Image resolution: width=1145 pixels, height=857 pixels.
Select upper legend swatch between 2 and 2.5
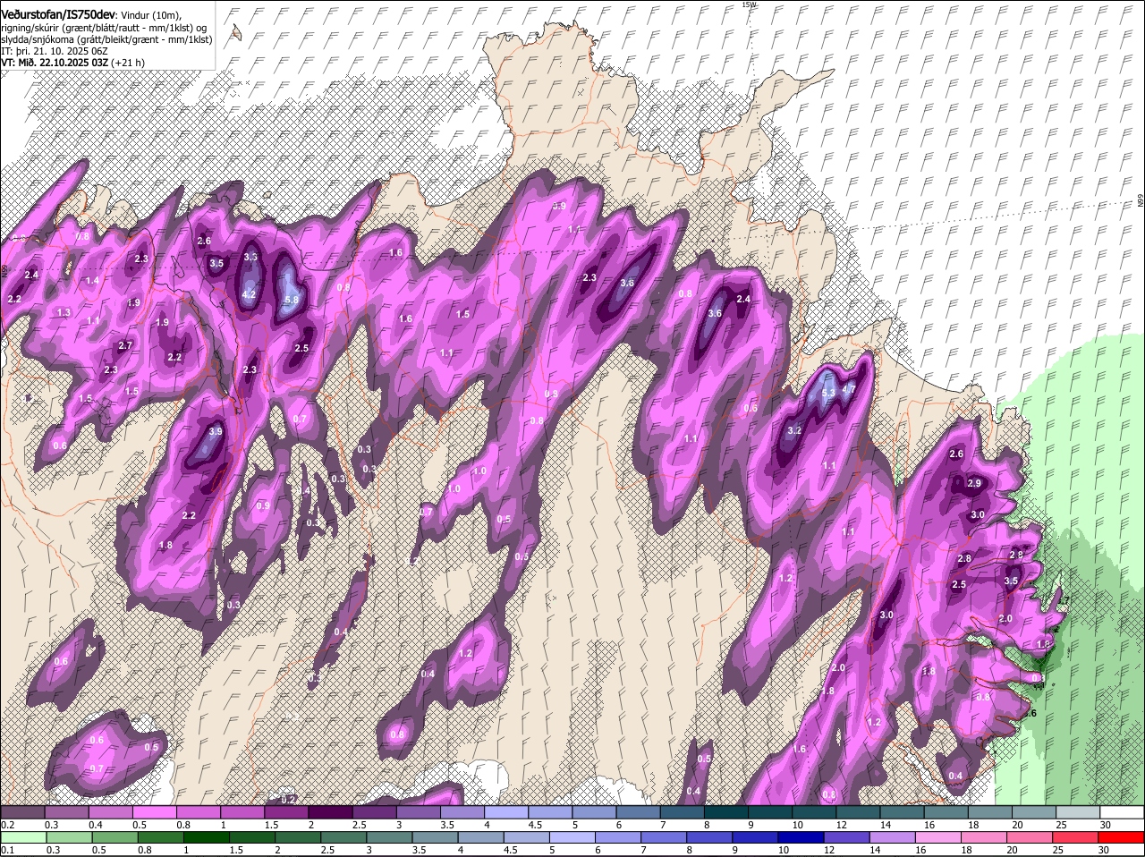(x=329, y=812)
